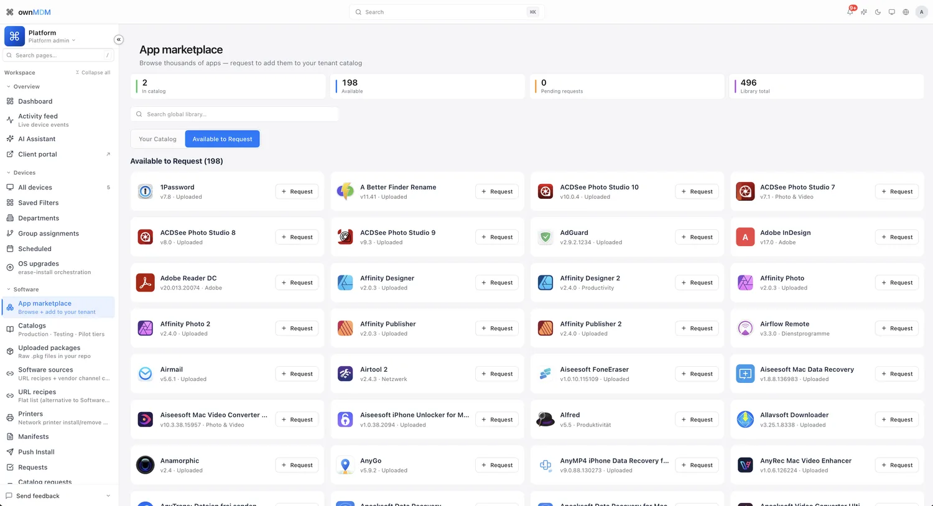This screenshot has height=506, width=933.
Task: Open the notifications bell icon
Action: pos(850,12)
